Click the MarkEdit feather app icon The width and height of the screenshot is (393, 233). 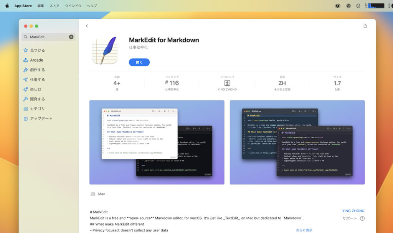point(106,51)
